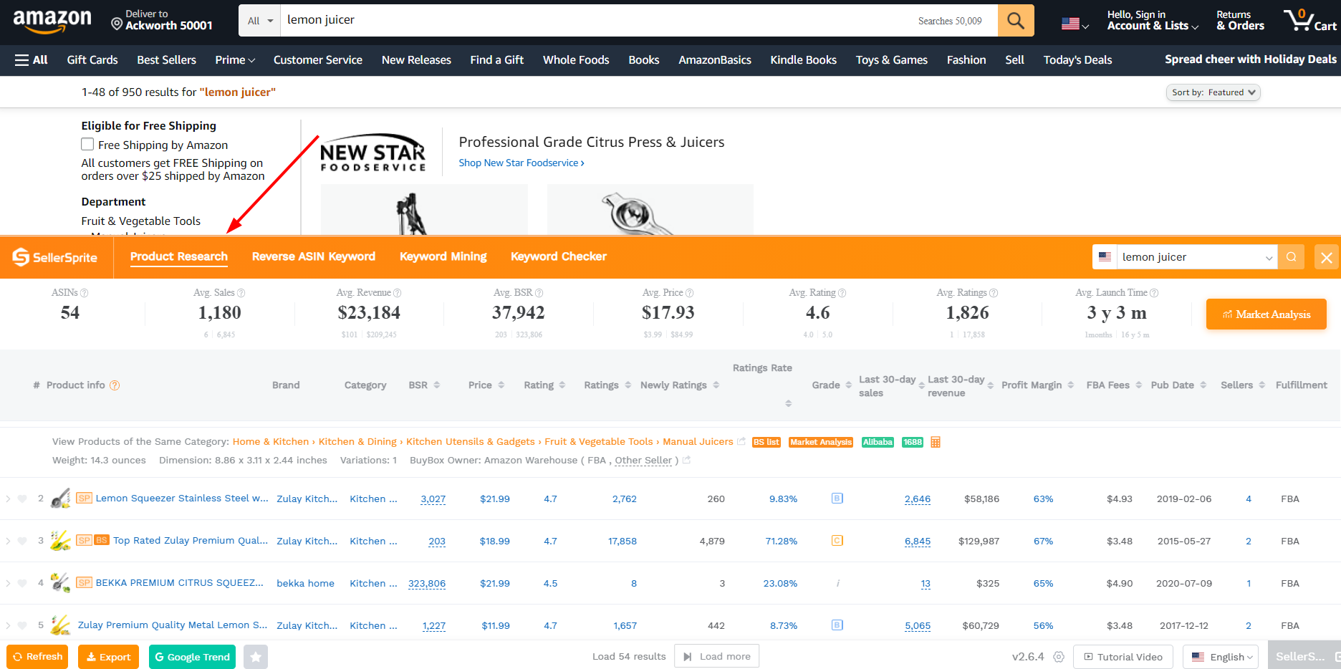Expand row 2 Lemon Squeezer details chevron
Viewport: 1341px width, 669px height.
(8, 499)
